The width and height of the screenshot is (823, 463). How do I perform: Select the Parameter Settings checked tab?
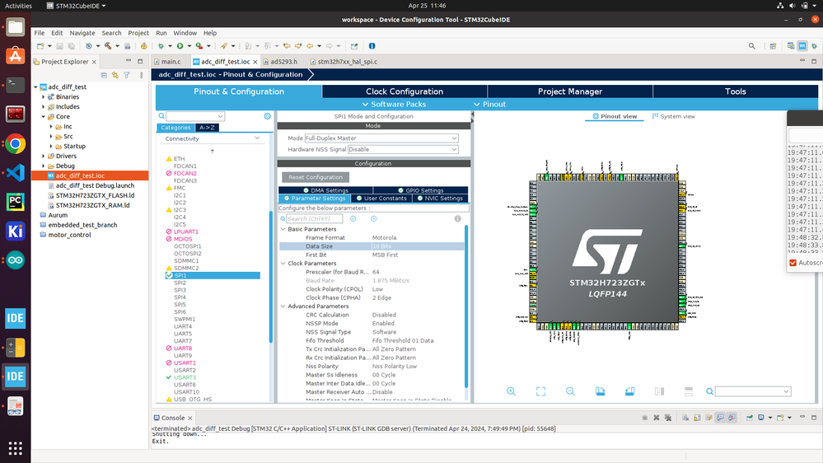coord(315,199)
